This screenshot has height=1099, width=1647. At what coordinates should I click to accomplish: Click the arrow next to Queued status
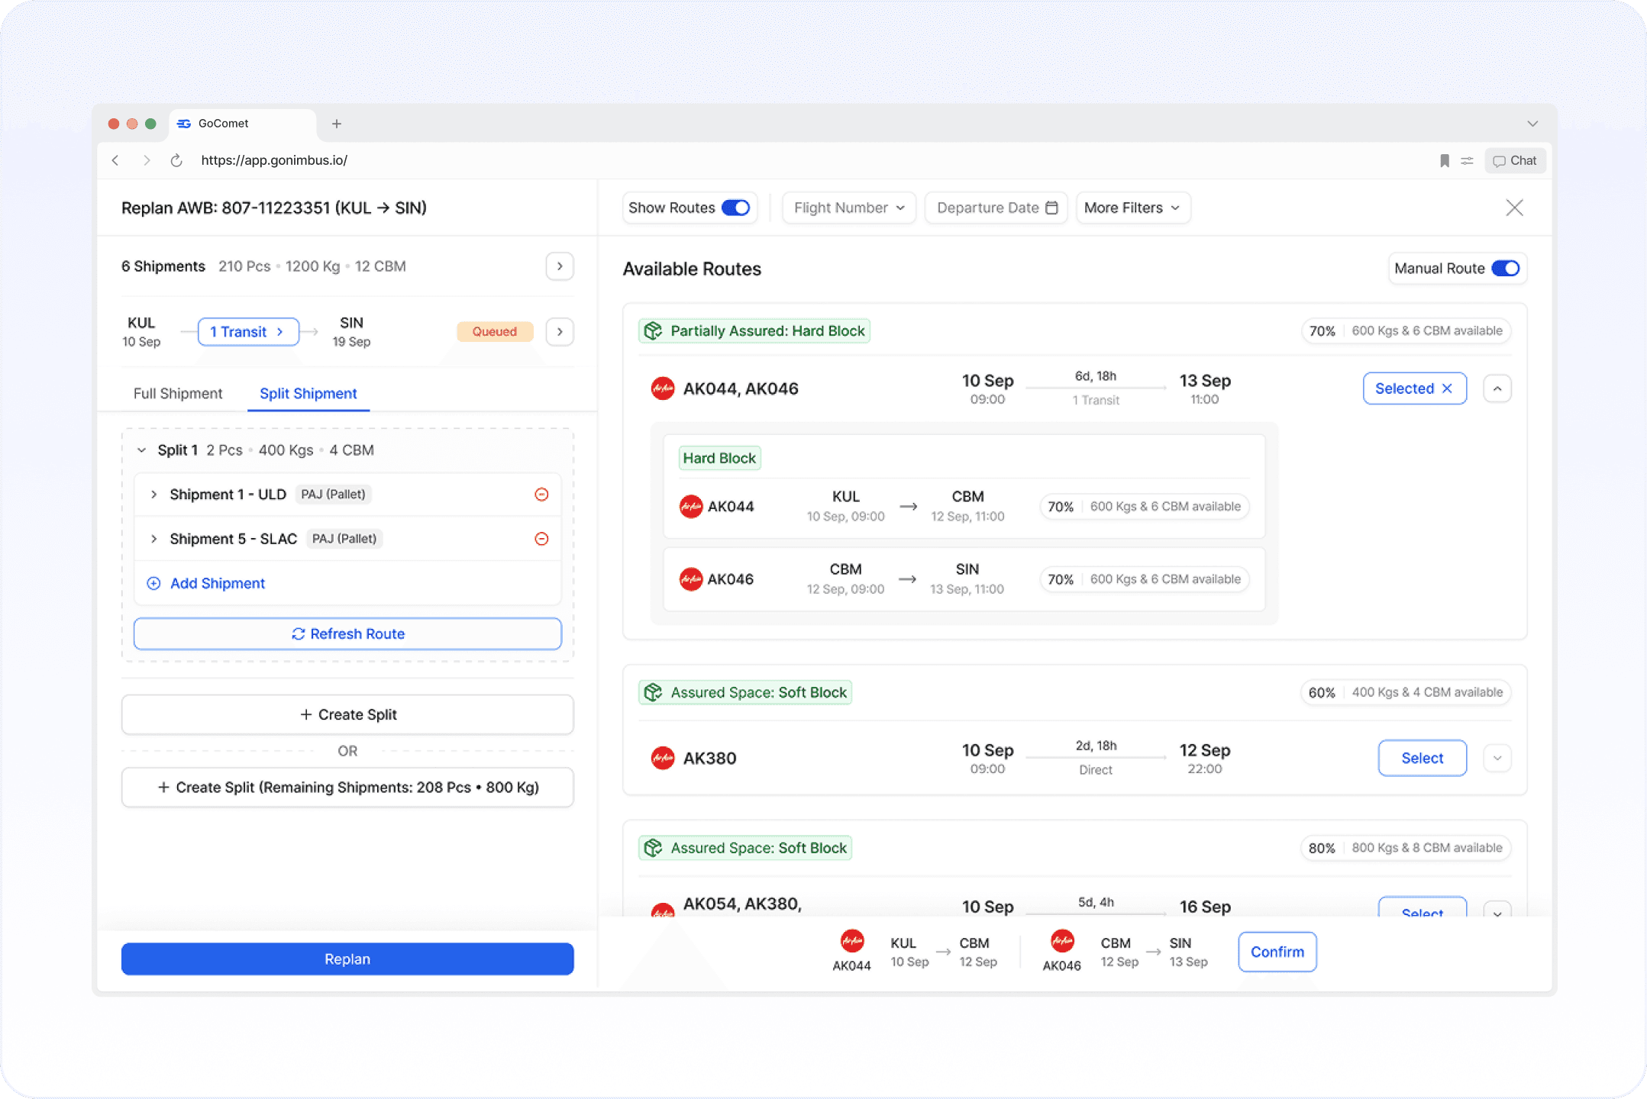(560, 331)
